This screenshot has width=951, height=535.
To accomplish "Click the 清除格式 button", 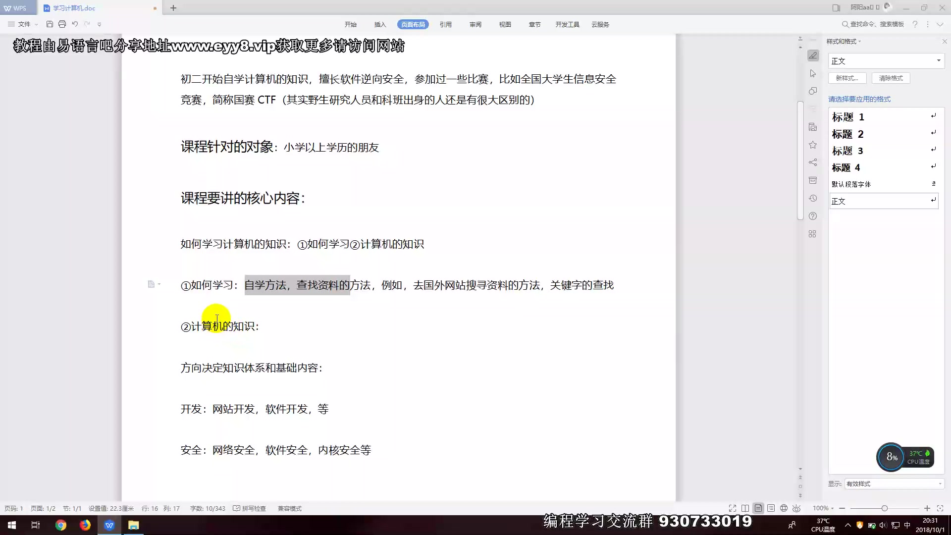I will (891, 78).
